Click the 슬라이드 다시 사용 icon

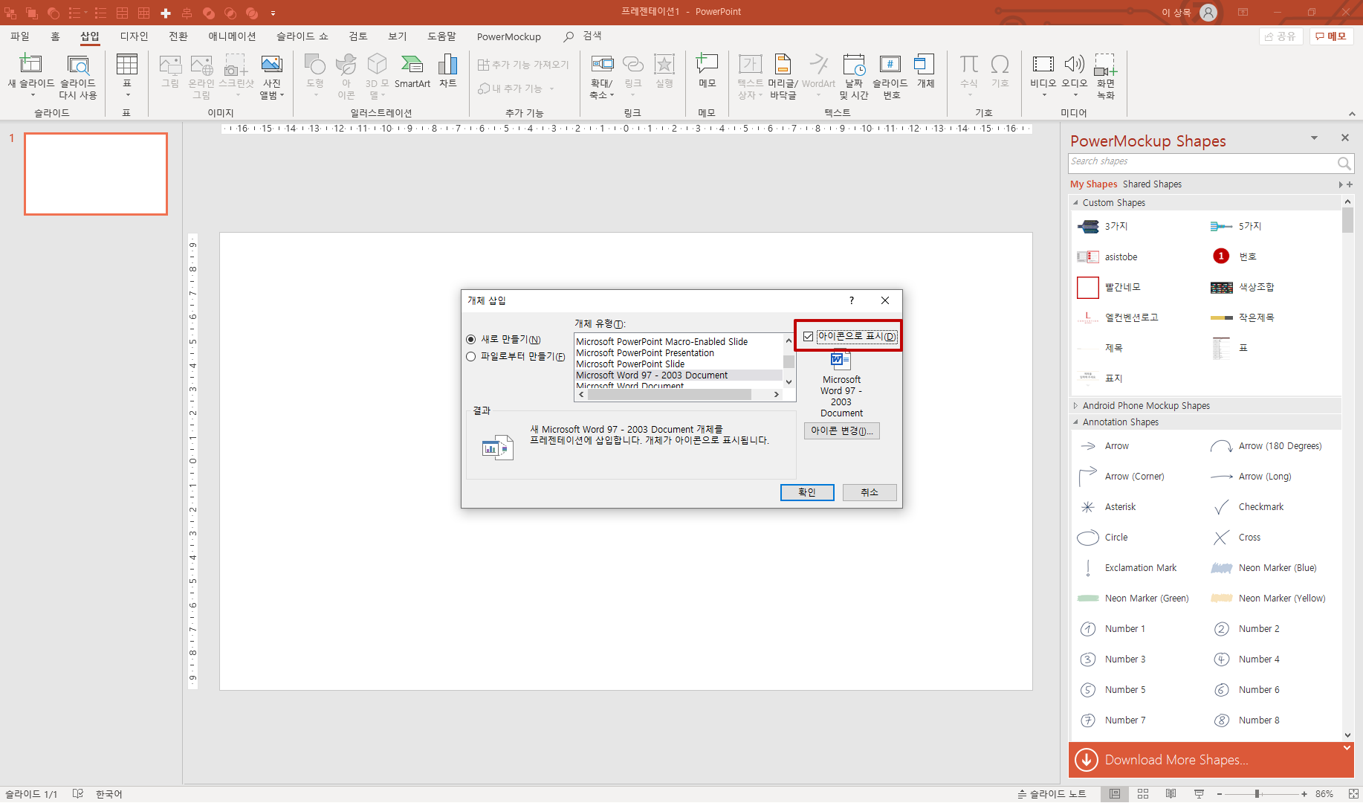78,65
